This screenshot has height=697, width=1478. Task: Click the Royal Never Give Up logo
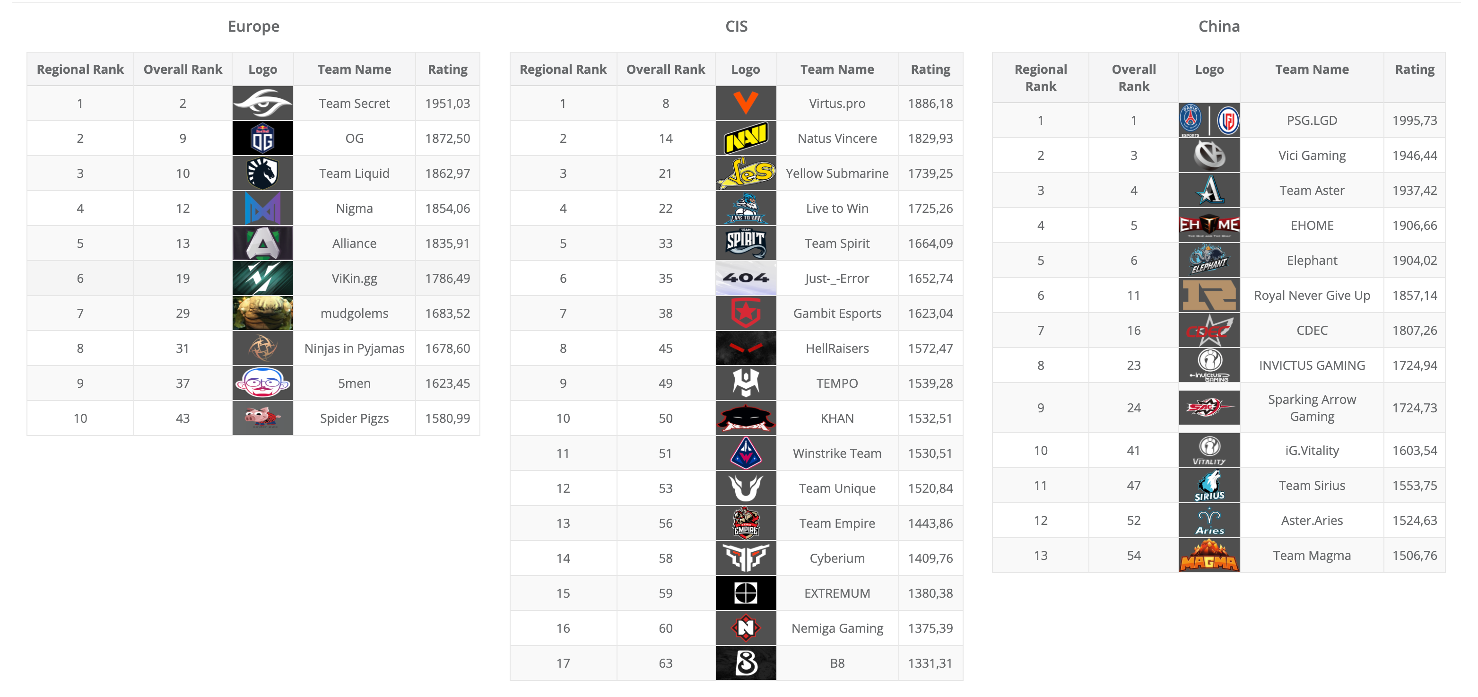click(1209, 296)
